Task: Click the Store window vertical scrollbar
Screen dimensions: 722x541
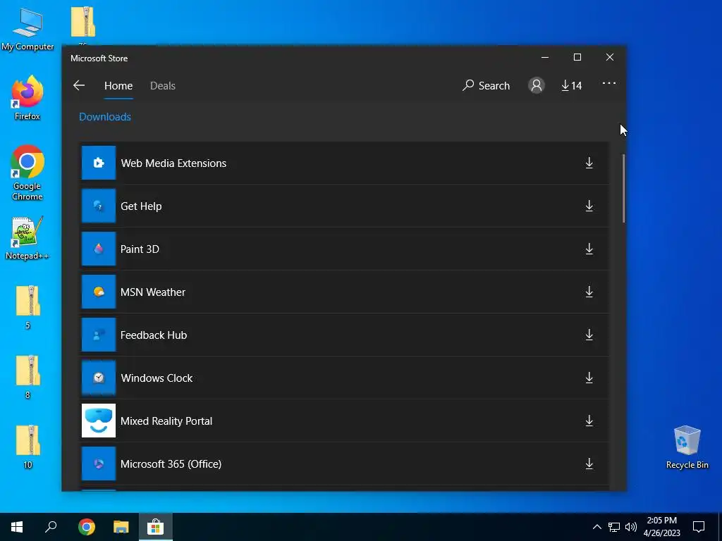Action: click(x=623, y=189)
